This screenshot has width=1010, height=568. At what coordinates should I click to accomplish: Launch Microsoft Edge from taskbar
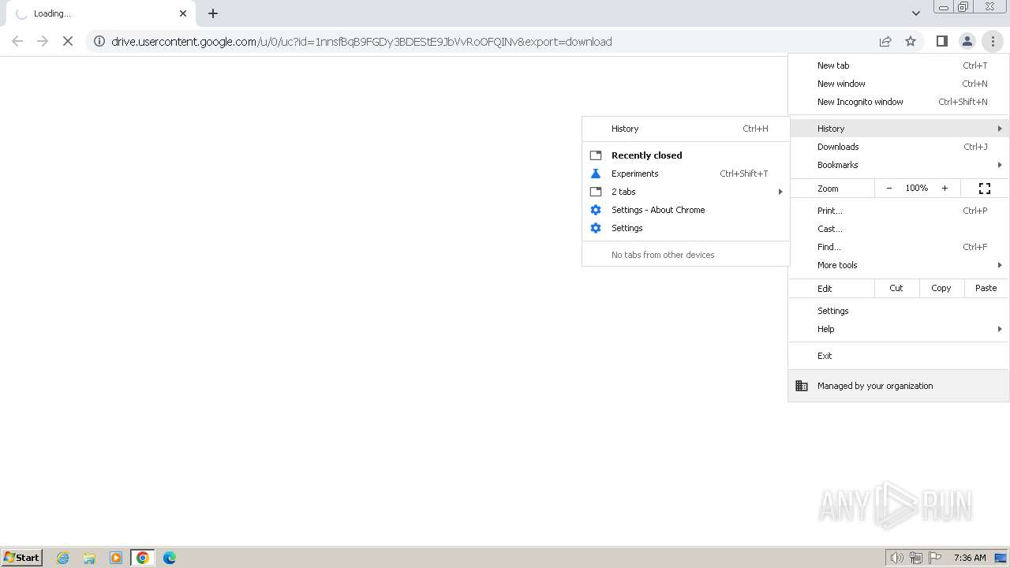[170, 558]
